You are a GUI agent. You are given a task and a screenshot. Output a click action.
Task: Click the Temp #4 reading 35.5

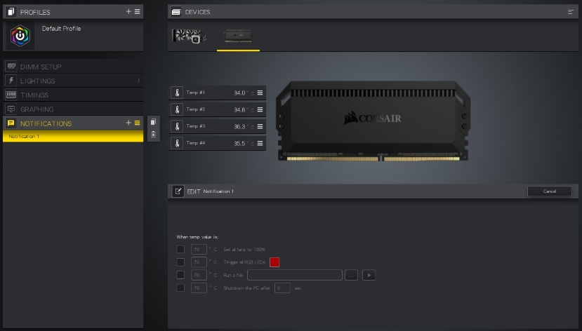[239, 144]
